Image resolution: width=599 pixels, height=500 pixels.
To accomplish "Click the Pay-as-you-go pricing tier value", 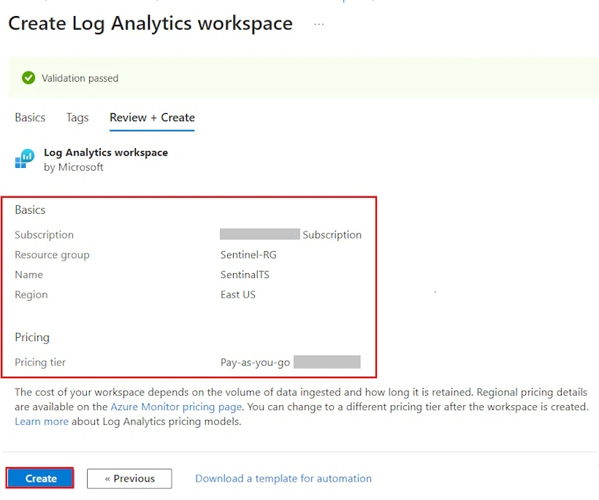I will 255,362.
